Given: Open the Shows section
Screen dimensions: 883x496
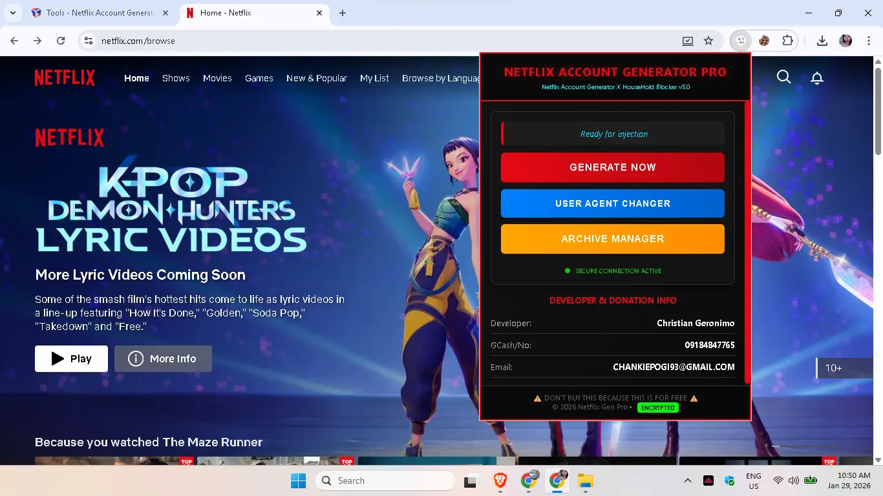Looking at the screenshot, I should pos(176,78).
